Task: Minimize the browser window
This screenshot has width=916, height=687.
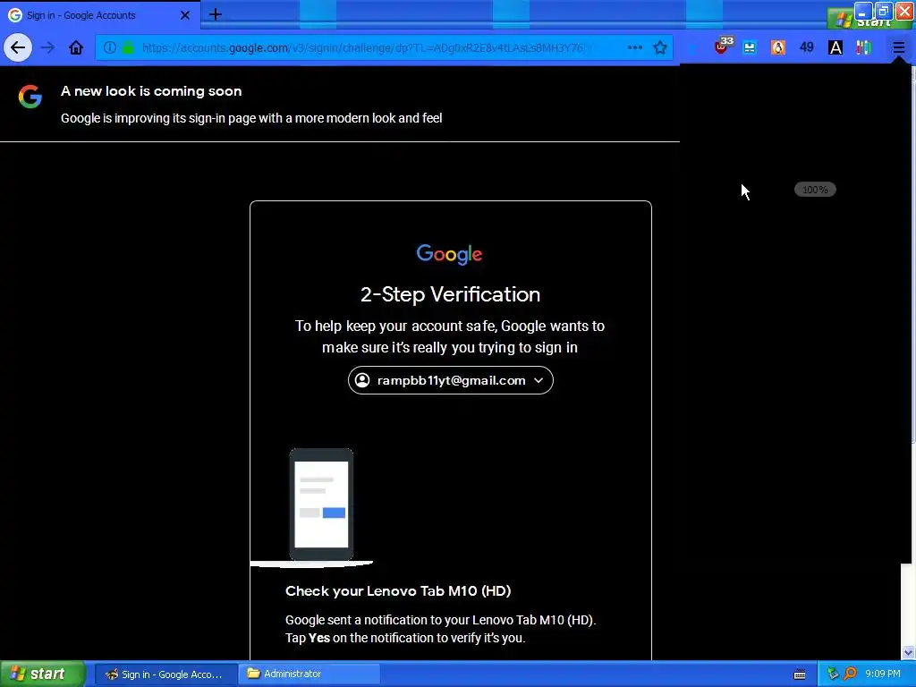Action: (863, 11)
